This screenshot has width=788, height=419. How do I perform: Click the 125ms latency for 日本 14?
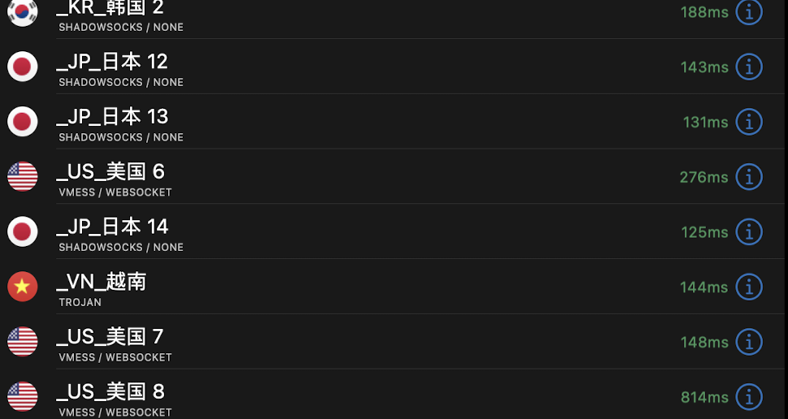pos(704,232)
